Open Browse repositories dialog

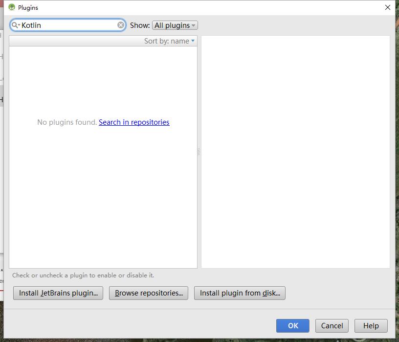pos(149,293)
